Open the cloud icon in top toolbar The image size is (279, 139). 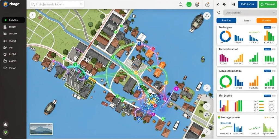(207, 4)
